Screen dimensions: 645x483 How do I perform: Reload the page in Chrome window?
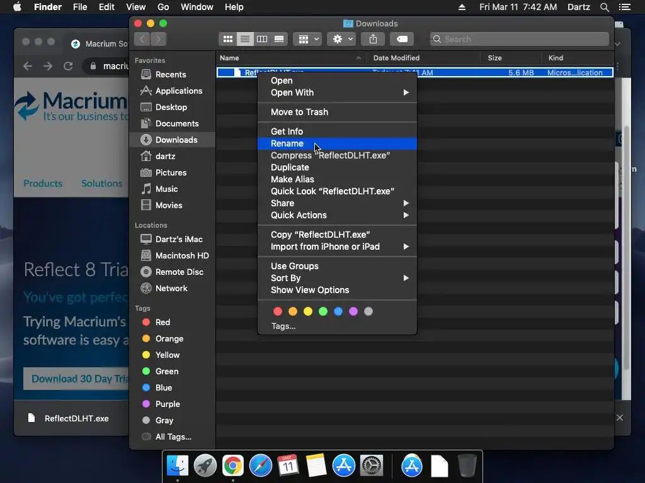[68, 66]
